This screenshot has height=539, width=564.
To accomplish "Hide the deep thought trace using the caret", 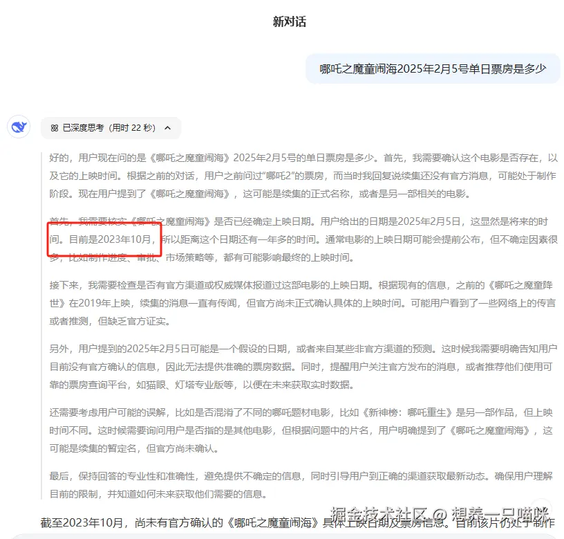I will [169, 128].
